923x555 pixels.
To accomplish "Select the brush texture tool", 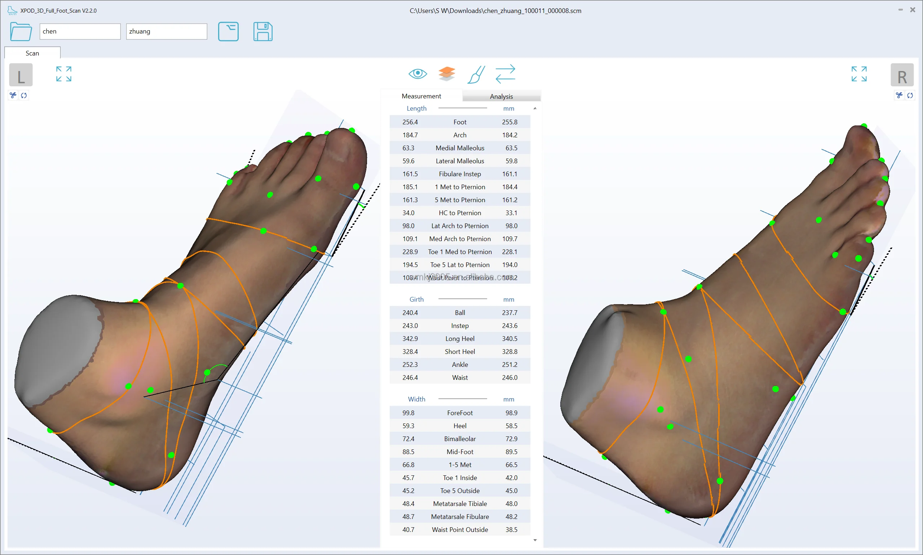I will [x=476, y=74].
